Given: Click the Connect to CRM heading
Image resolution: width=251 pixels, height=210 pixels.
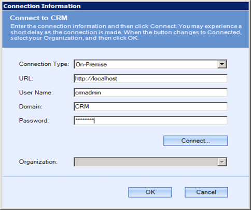Looking at the screenshot, I should [x=38, y=18].
